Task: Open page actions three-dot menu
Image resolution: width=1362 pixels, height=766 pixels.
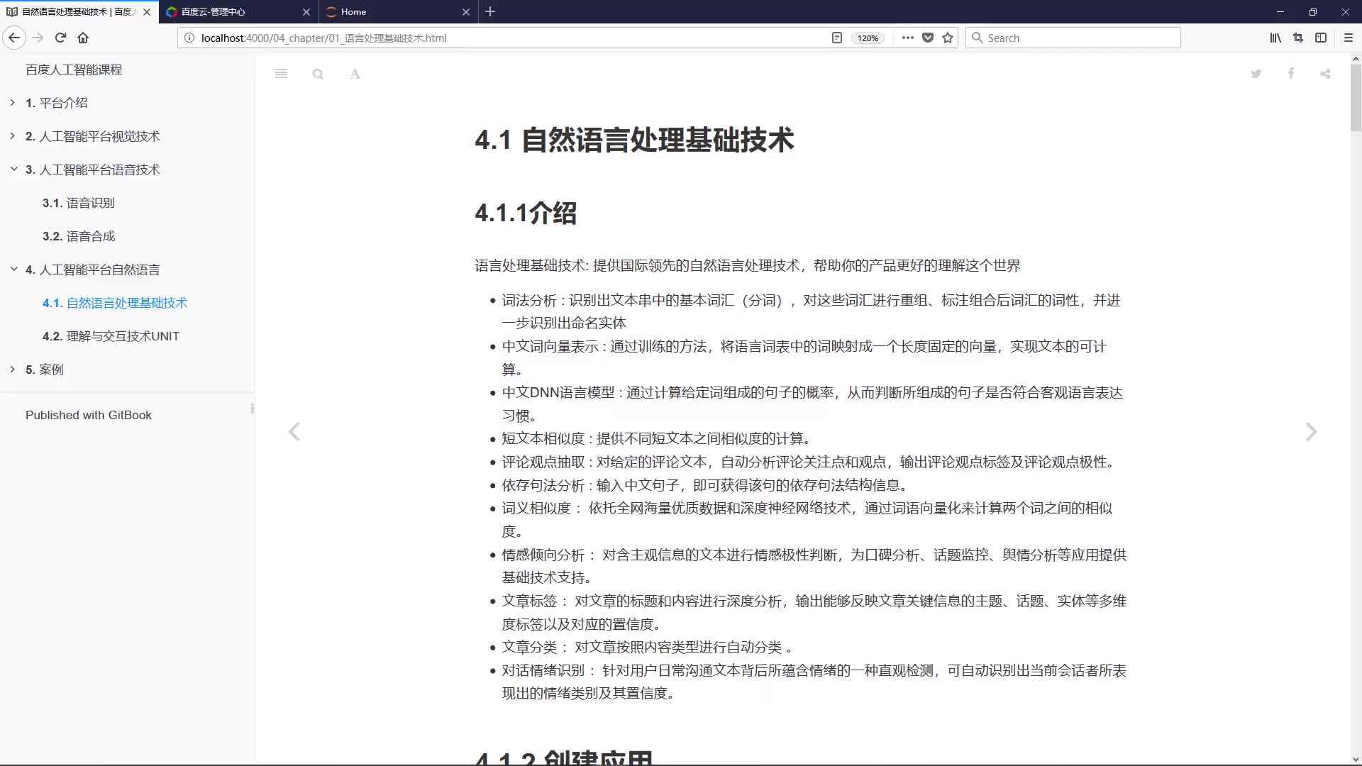Action: pyautogui.click(x=907, y=38)
